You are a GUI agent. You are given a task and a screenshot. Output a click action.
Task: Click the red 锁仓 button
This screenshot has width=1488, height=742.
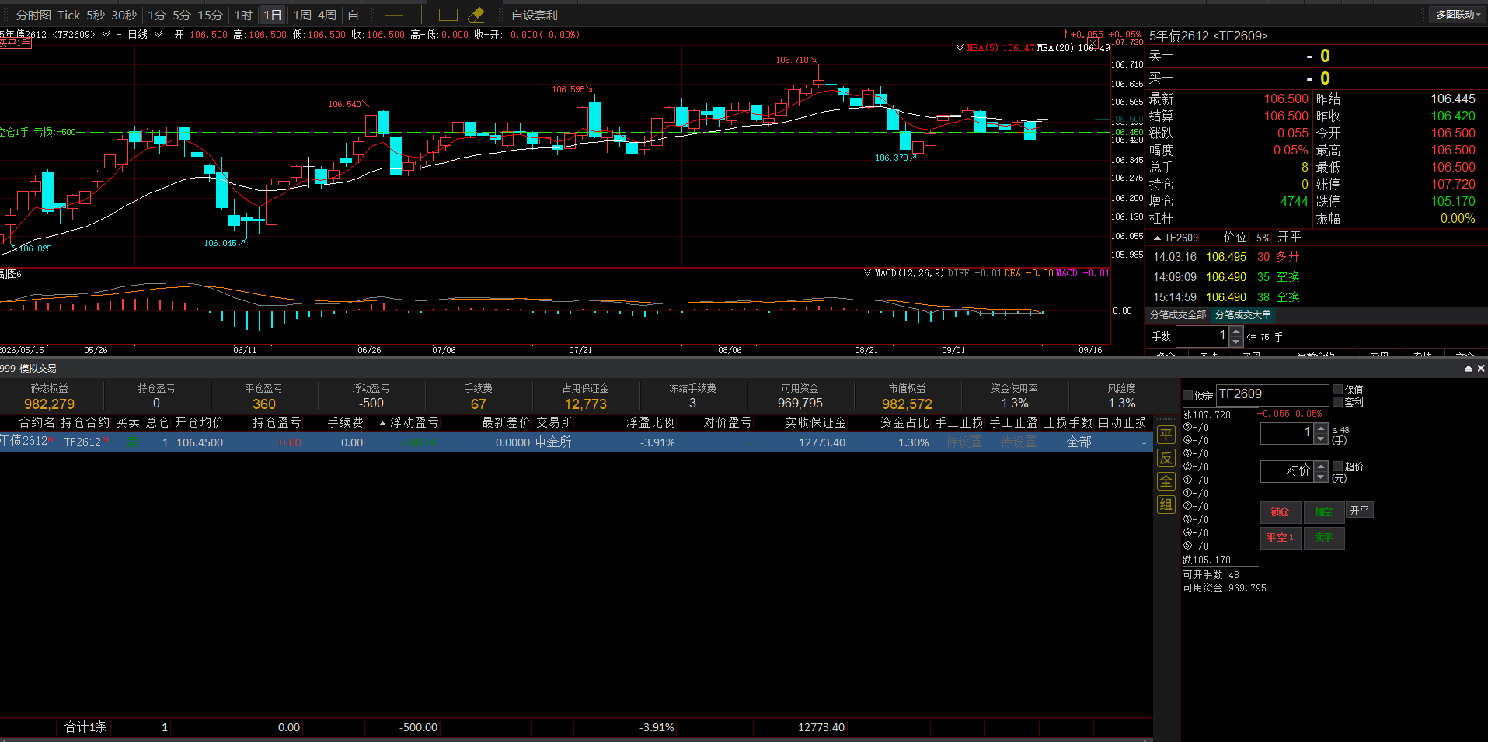tap(1280, 511)
